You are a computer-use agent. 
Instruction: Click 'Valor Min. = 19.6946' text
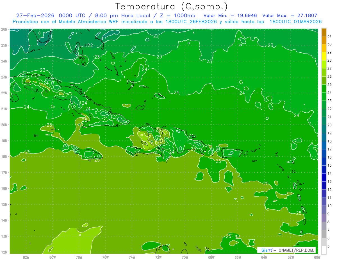pyautogui.click(x=230, y=15)
